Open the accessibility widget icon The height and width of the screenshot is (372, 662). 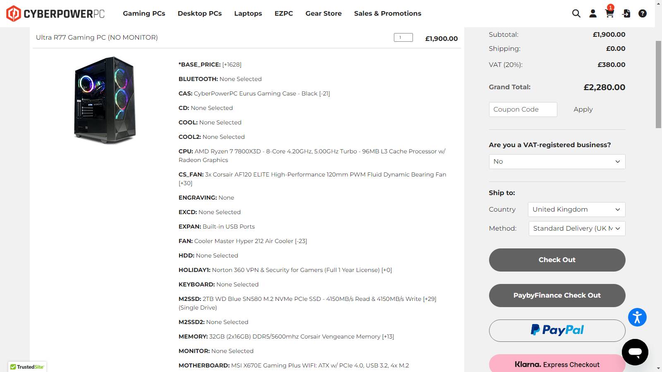pos(637,317)
